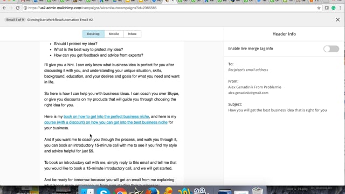Click 'Alex Genadinik From Problemio' sender name
The width and height of the screenshot is (345, 194).
254,87
